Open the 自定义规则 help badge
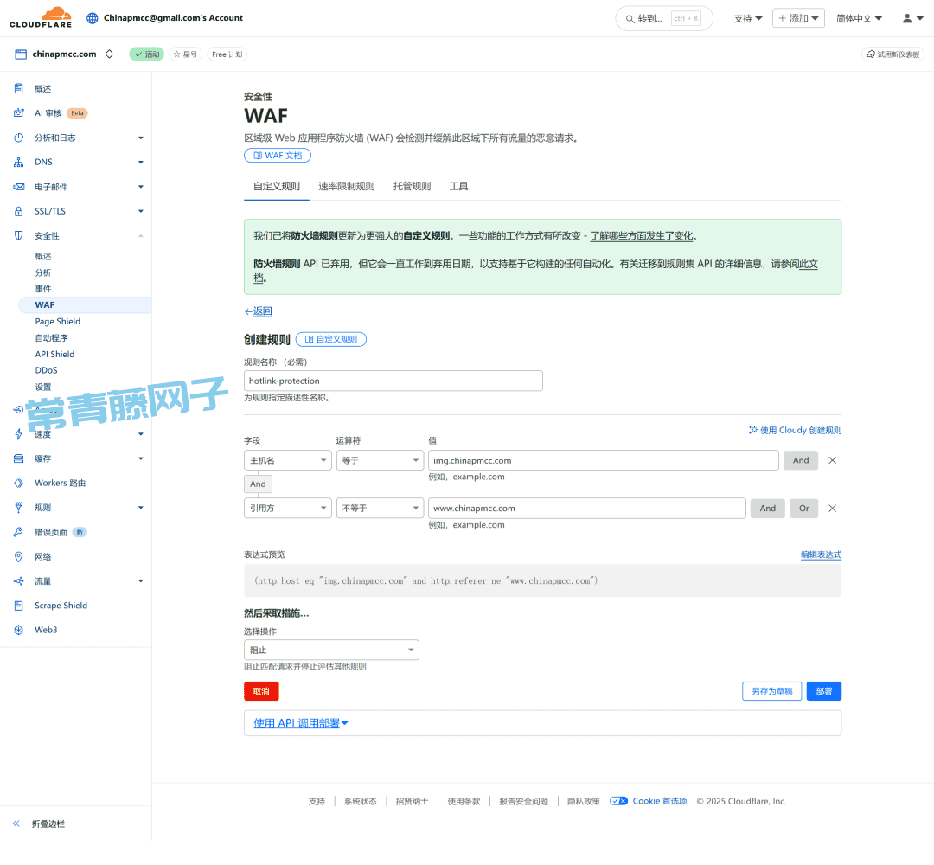The image size is (934, 865). pyautogui.click(x=331, y=340)
